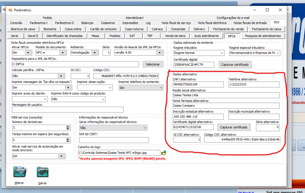This screenshot has height=193, width=305.
Task: Click the Caminho do logo path field
Action: click(x=119, y=153)
